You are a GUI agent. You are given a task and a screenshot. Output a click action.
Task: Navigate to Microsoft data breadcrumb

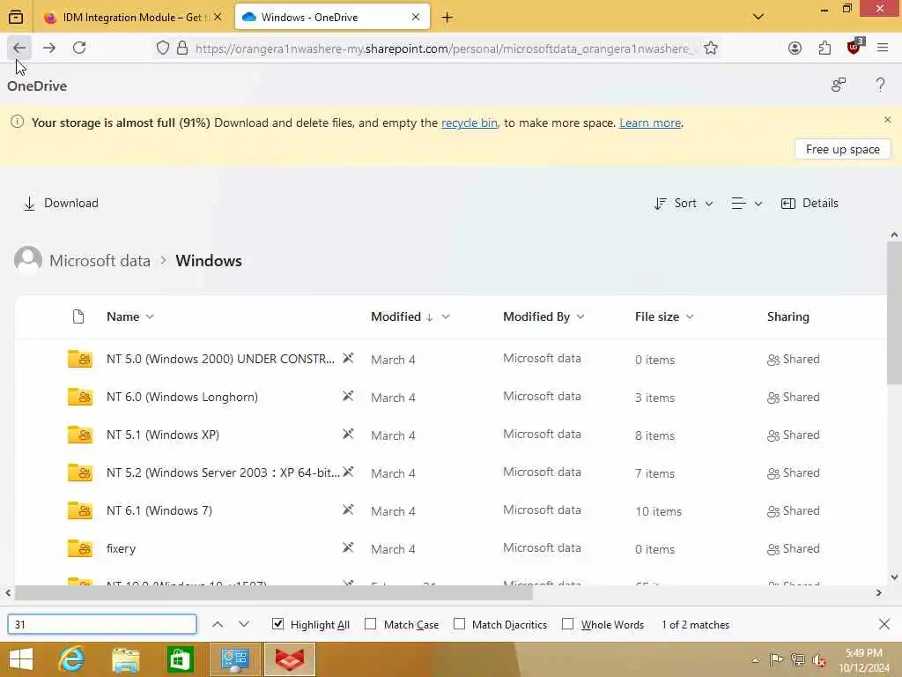pyautogui.click(x=100, y=261)
